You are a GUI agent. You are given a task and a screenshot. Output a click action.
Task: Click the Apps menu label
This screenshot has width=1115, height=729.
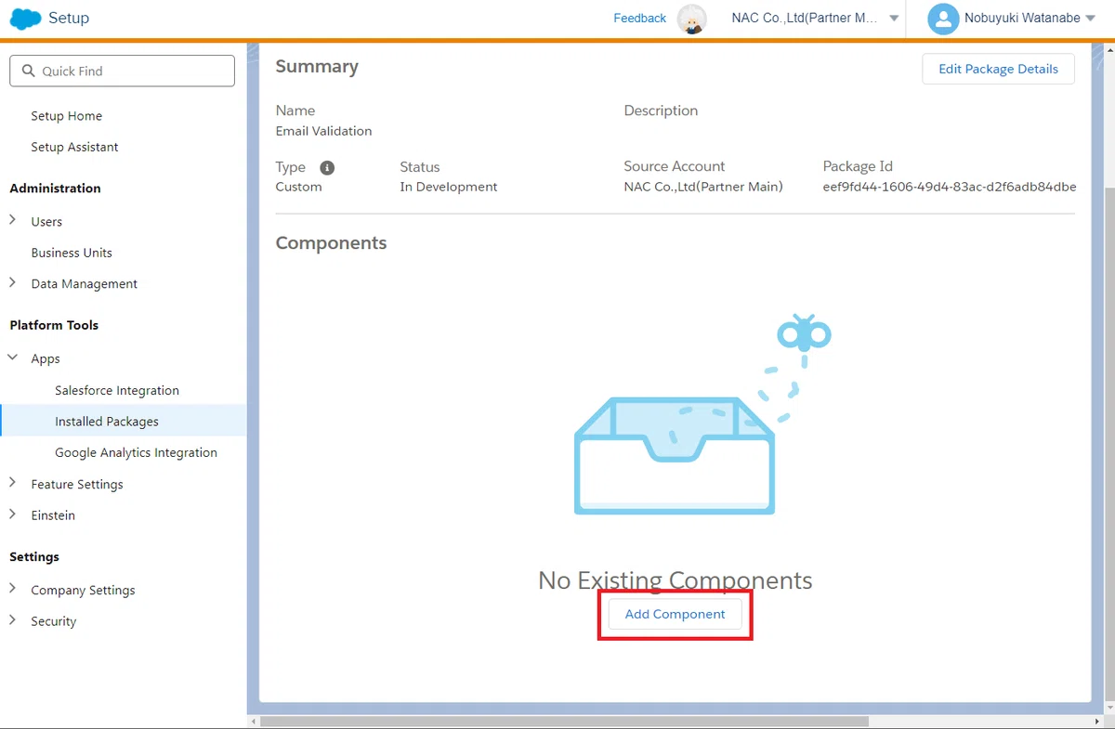pos(46,358)
